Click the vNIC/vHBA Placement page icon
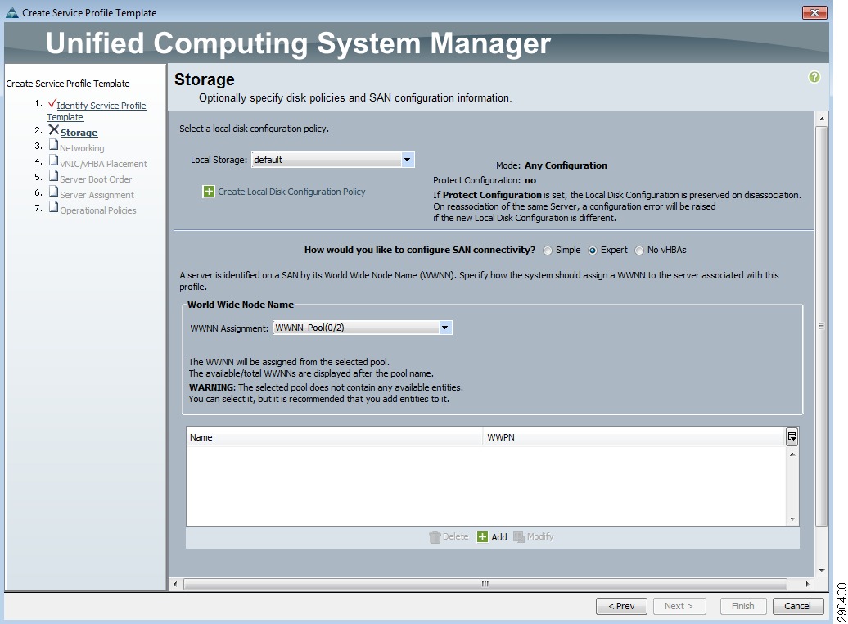Screen dimensions: 848x624 click(x=53, y=161)
